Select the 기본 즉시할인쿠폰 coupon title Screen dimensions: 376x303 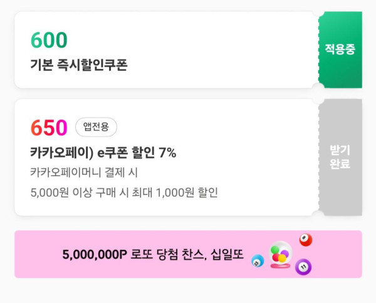pos(78,65)
